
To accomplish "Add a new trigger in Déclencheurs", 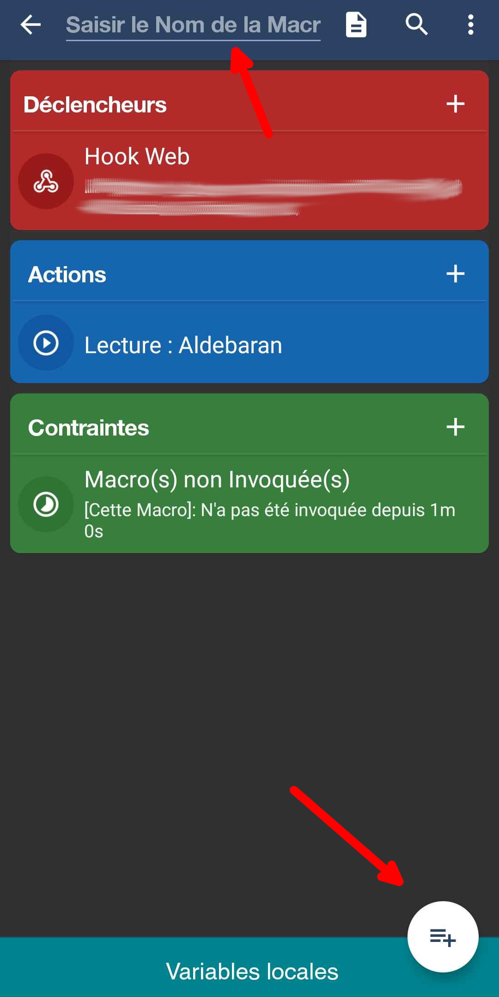I will pos(455,104).
